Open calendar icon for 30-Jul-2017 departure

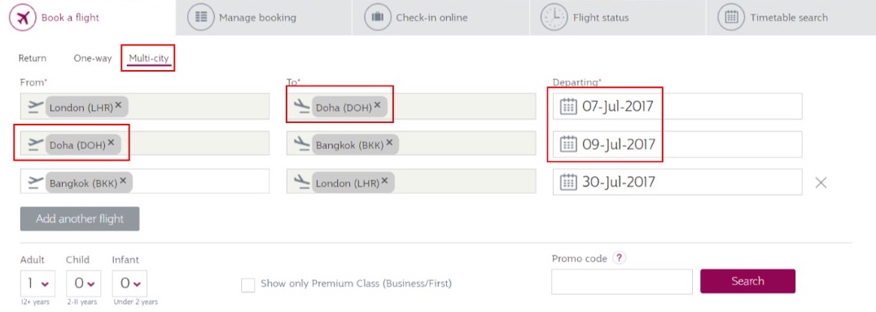[x=568, y=182]
